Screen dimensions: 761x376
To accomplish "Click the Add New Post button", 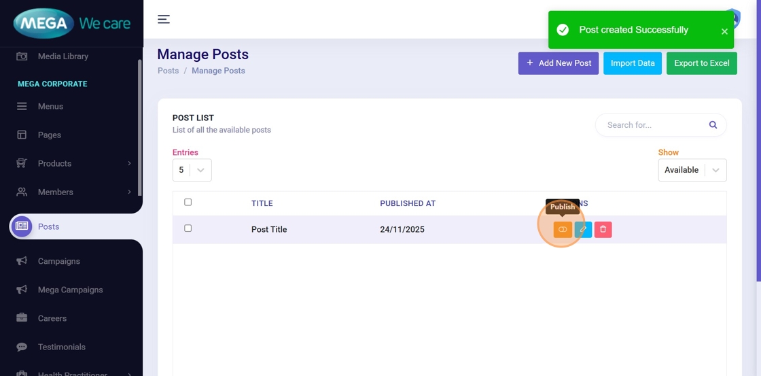I will tap(558, 63).
